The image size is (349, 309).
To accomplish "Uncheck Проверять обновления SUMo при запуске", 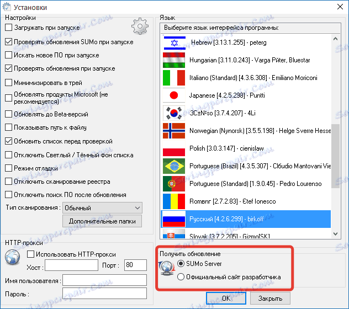I will pyautogui.click(x=8, y=42).
